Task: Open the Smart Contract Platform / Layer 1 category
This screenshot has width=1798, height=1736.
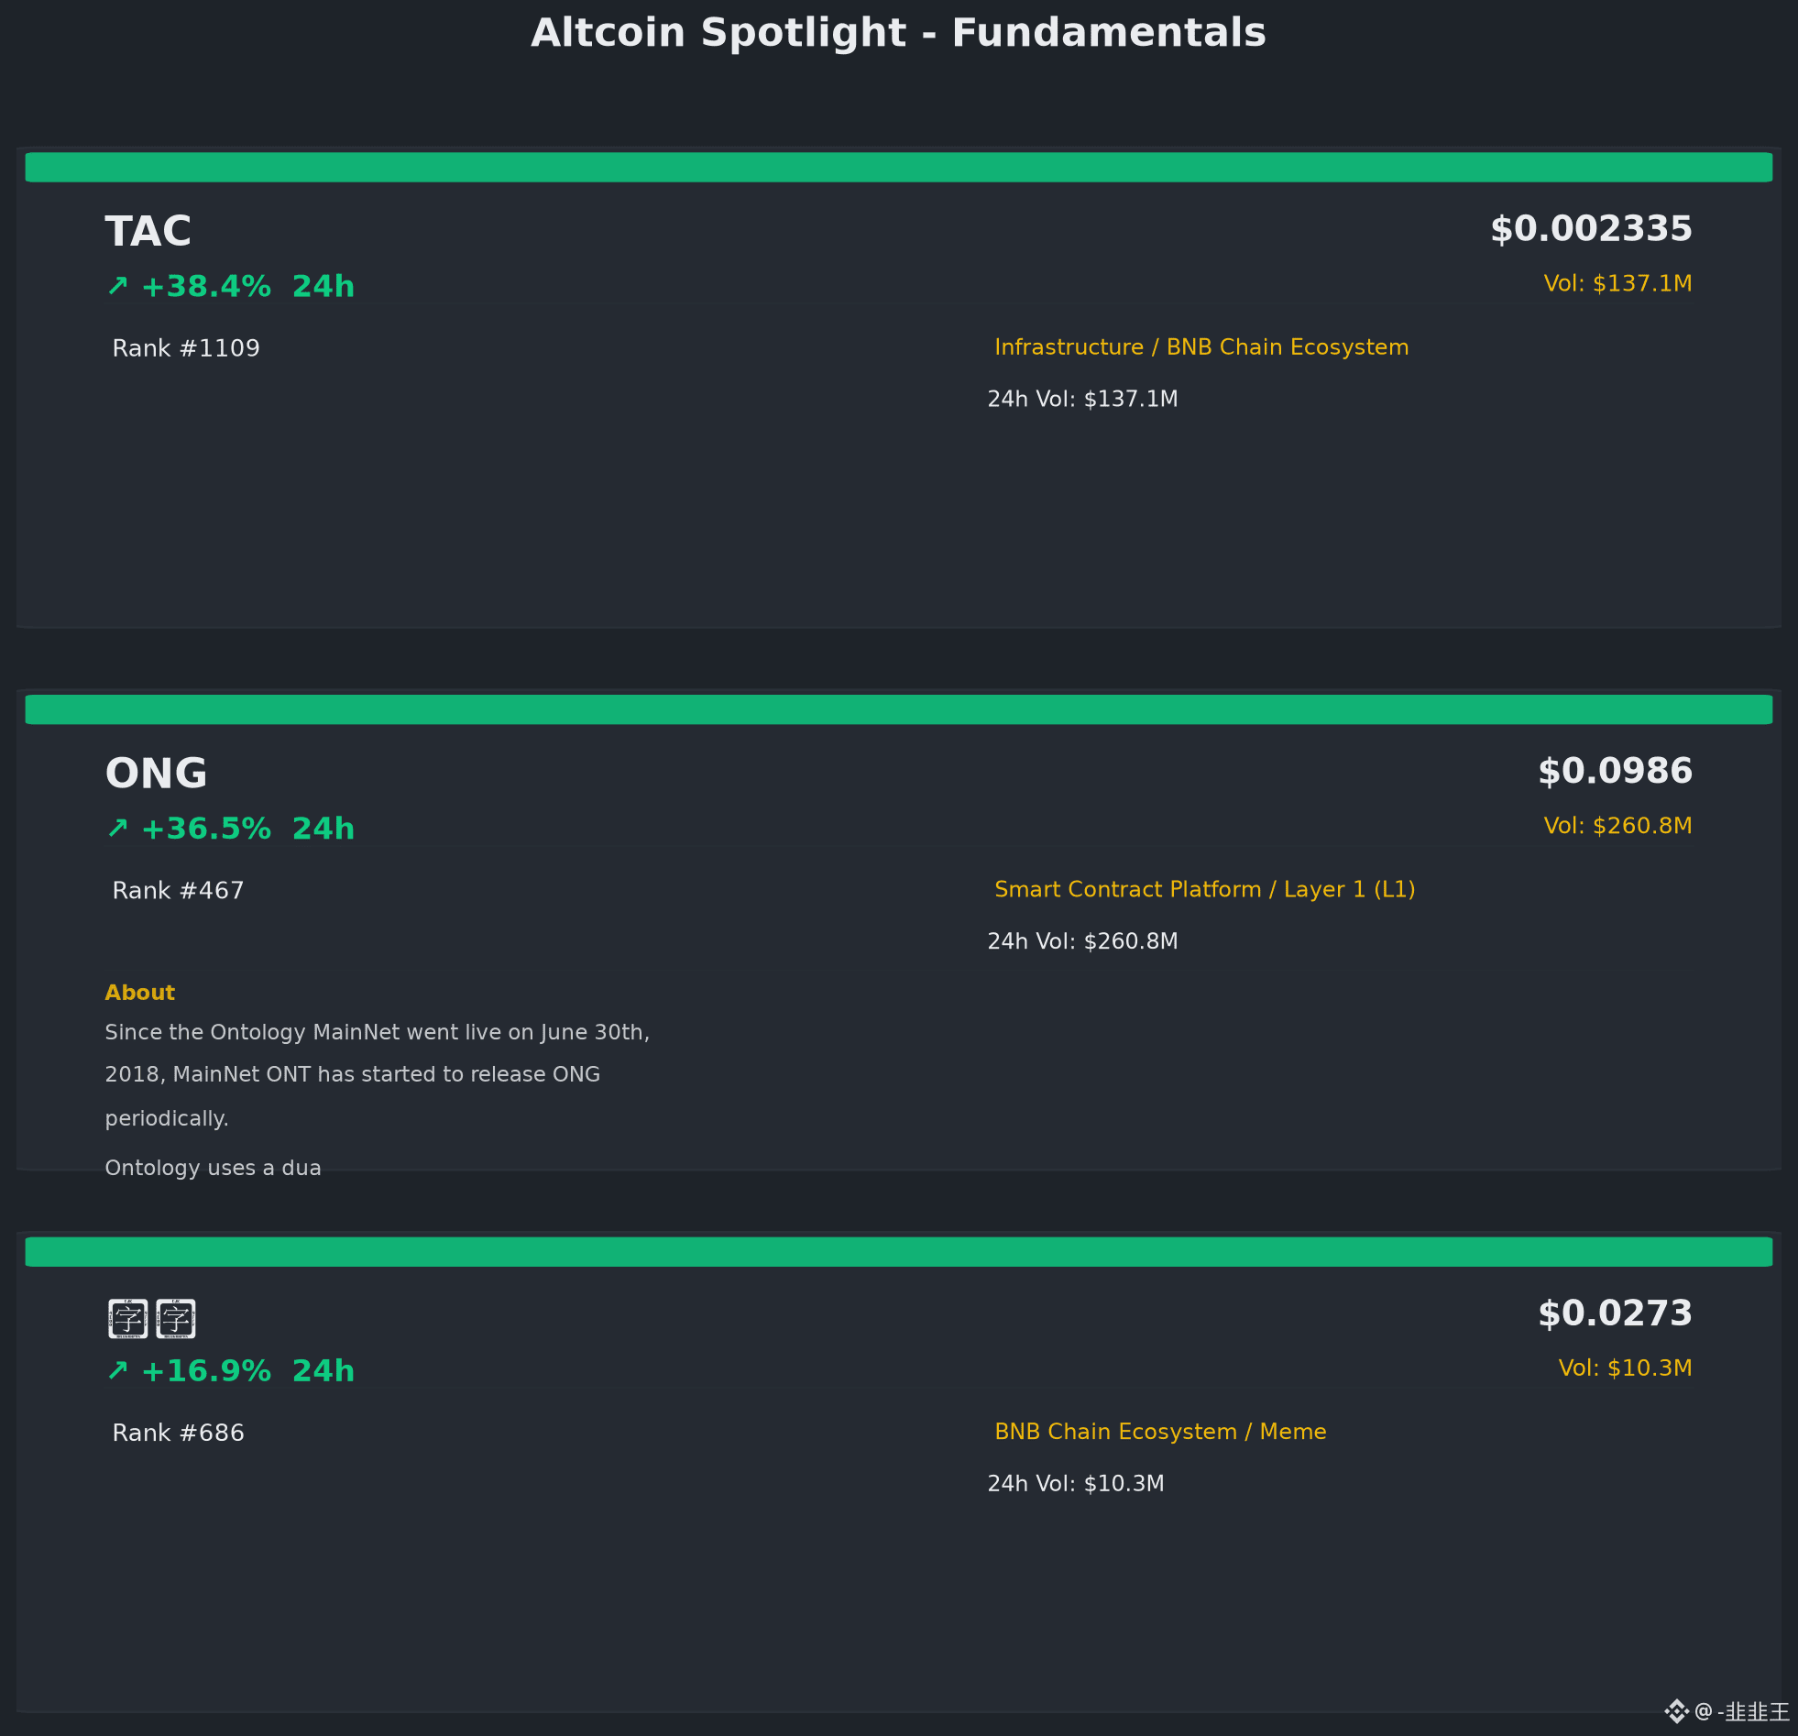Action: click(x=1205, y=890)
